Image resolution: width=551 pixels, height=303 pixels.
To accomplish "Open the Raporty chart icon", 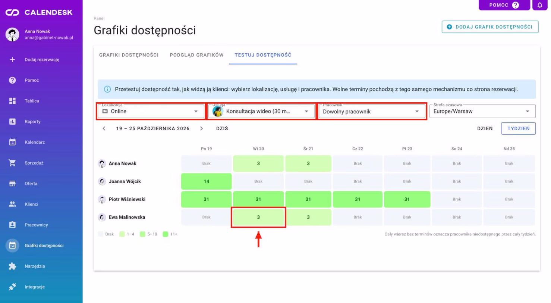I will pyautogui.click(x=12, y=122).
